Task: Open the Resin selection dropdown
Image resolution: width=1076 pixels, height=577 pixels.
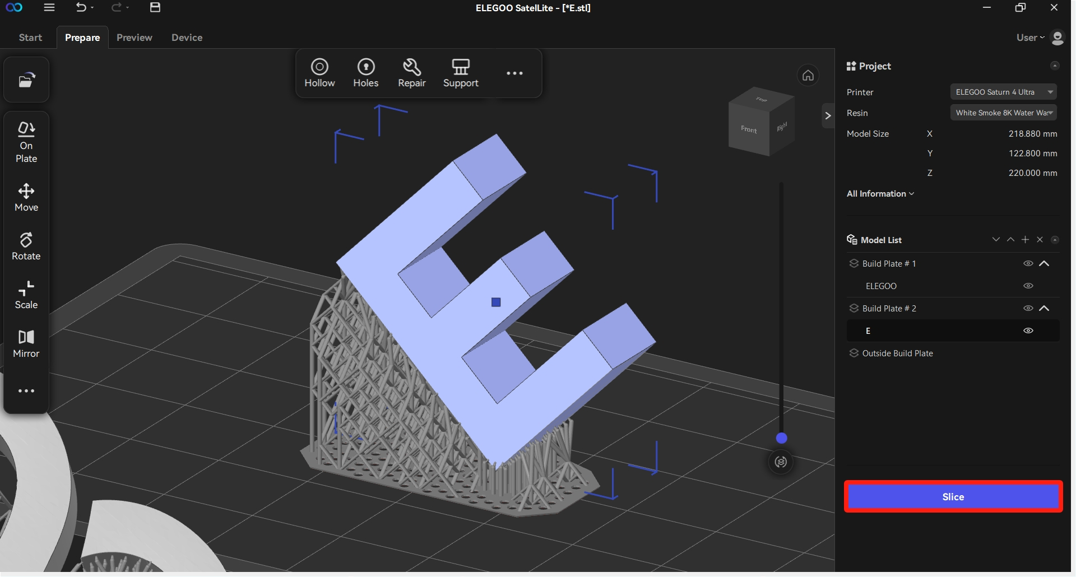Action: point(1003,113)
